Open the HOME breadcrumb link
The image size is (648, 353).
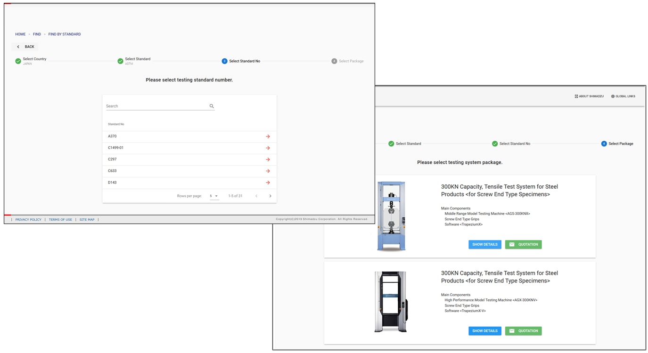[x=20, y=34]
